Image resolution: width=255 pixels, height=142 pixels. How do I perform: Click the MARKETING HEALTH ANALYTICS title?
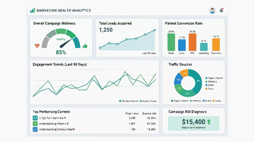tap(64, 10)
